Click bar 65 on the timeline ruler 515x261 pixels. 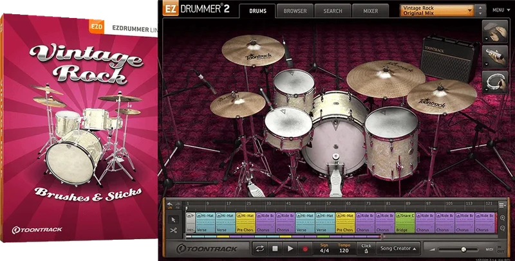348,204
